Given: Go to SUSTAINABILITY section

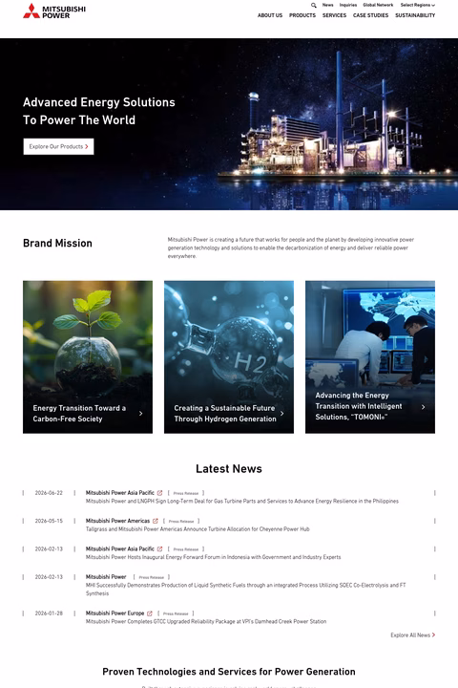Looking at the screenshot, I should click(x=415, y=15).
